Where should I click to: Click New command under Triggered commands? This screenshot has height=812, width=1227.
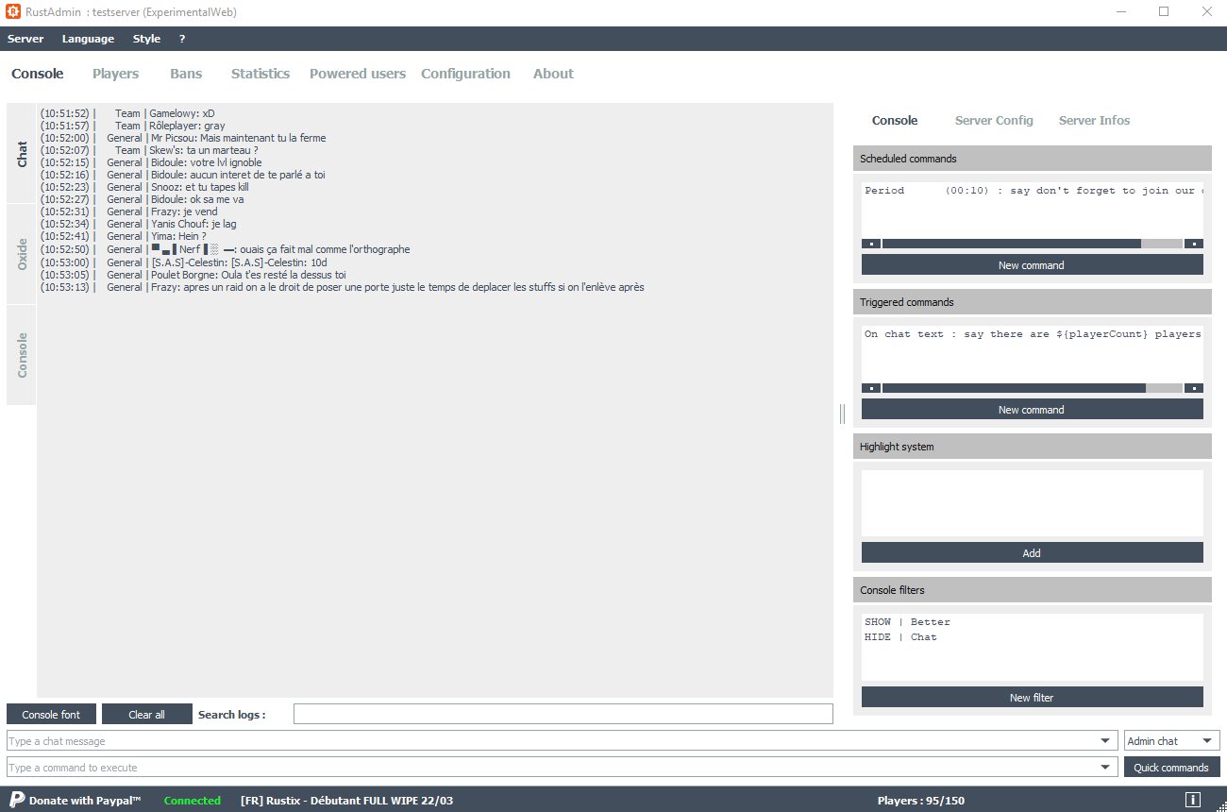coord(1032,410)
